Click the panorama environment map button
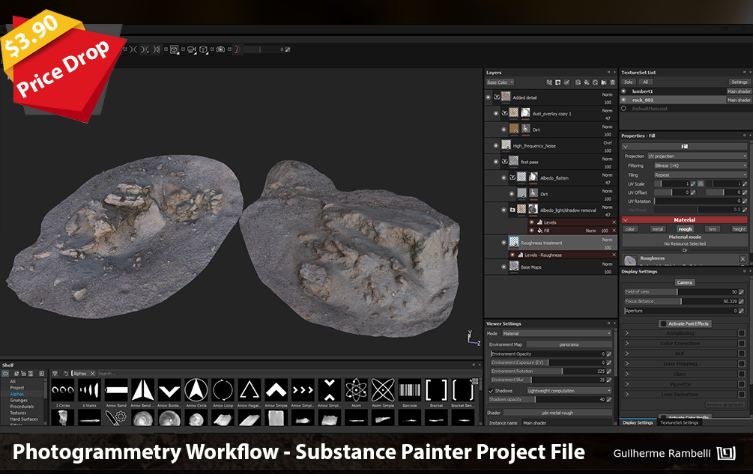 tap(569, 344)
